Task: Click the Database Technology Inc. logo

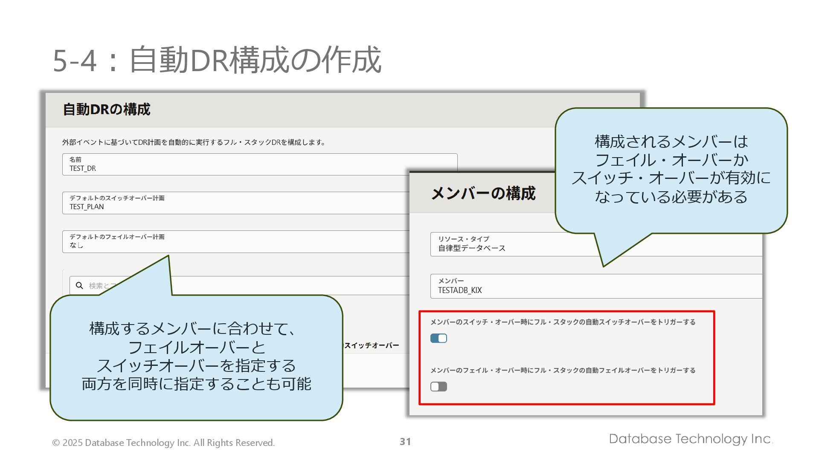Action: click(690, 439)
